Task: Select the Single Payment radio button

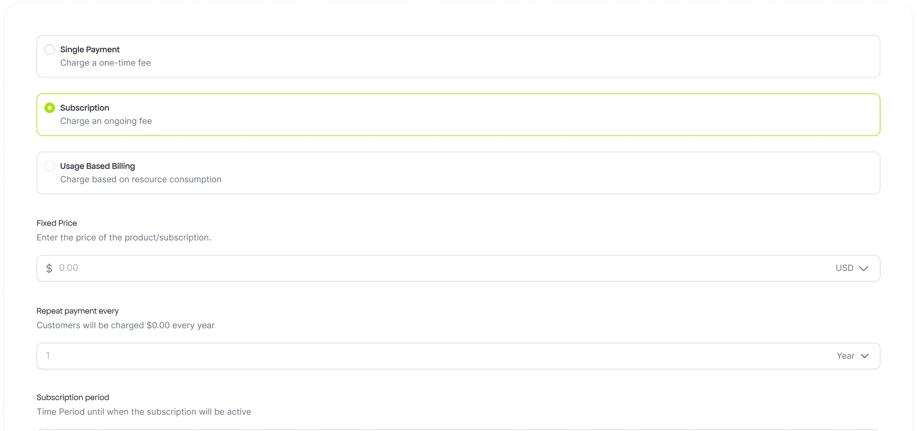Action: (49, 49)
